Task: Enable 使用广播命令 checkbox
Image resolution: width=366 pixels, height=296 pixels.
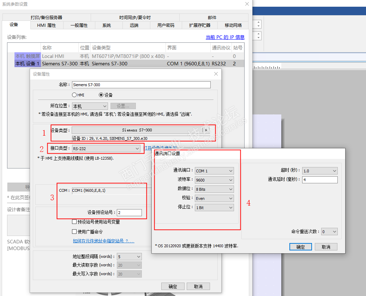Action: tap(74, 231)
